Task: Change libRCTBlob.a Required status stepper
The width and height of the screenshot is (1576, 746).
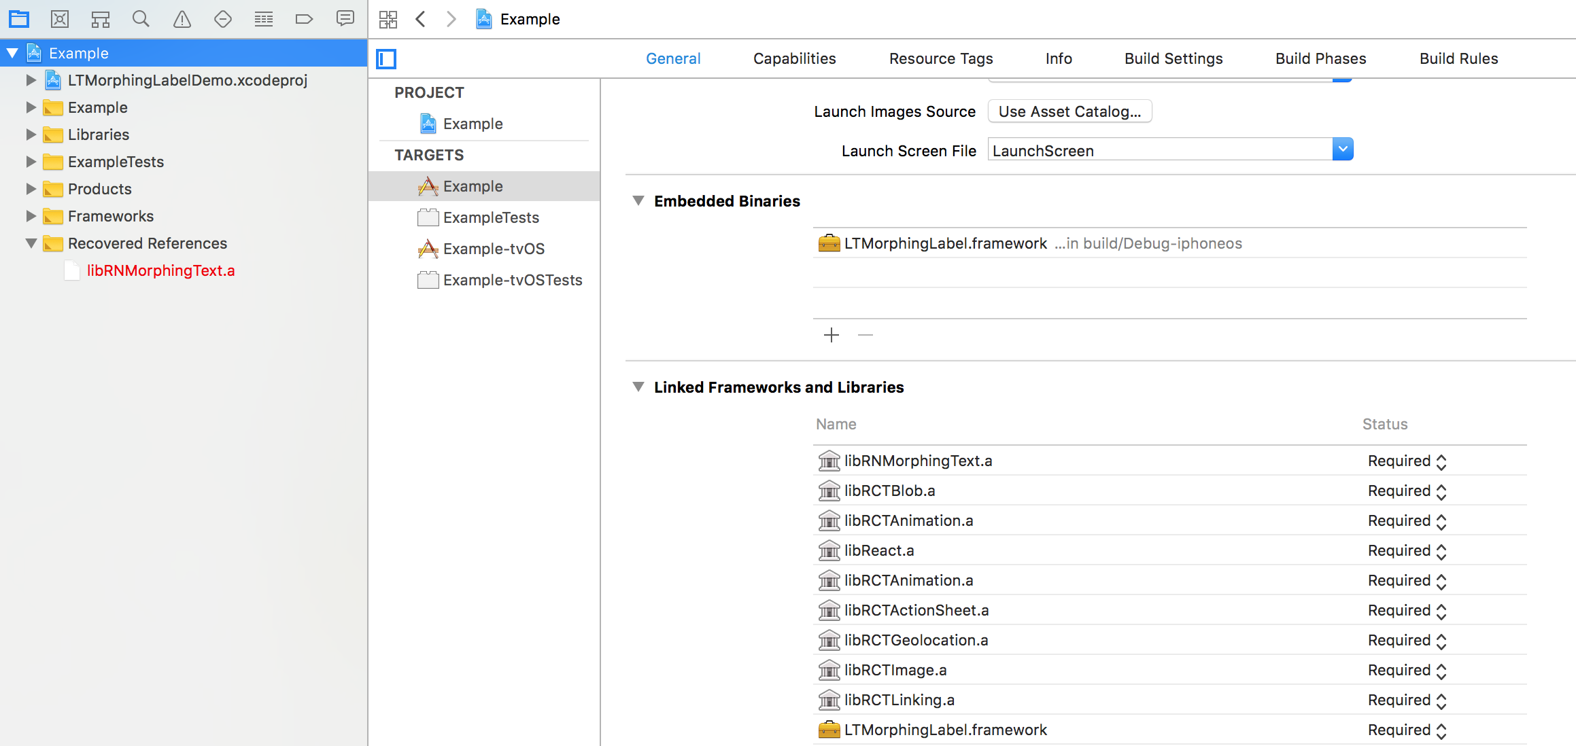Action: pyautogui.click(x=1441, y=492)
